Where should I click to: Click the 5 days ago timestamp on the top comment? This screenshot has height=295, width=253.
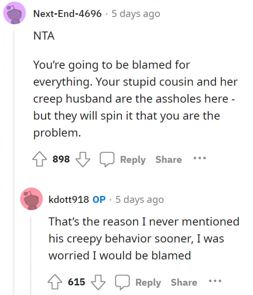pos(136,14)
